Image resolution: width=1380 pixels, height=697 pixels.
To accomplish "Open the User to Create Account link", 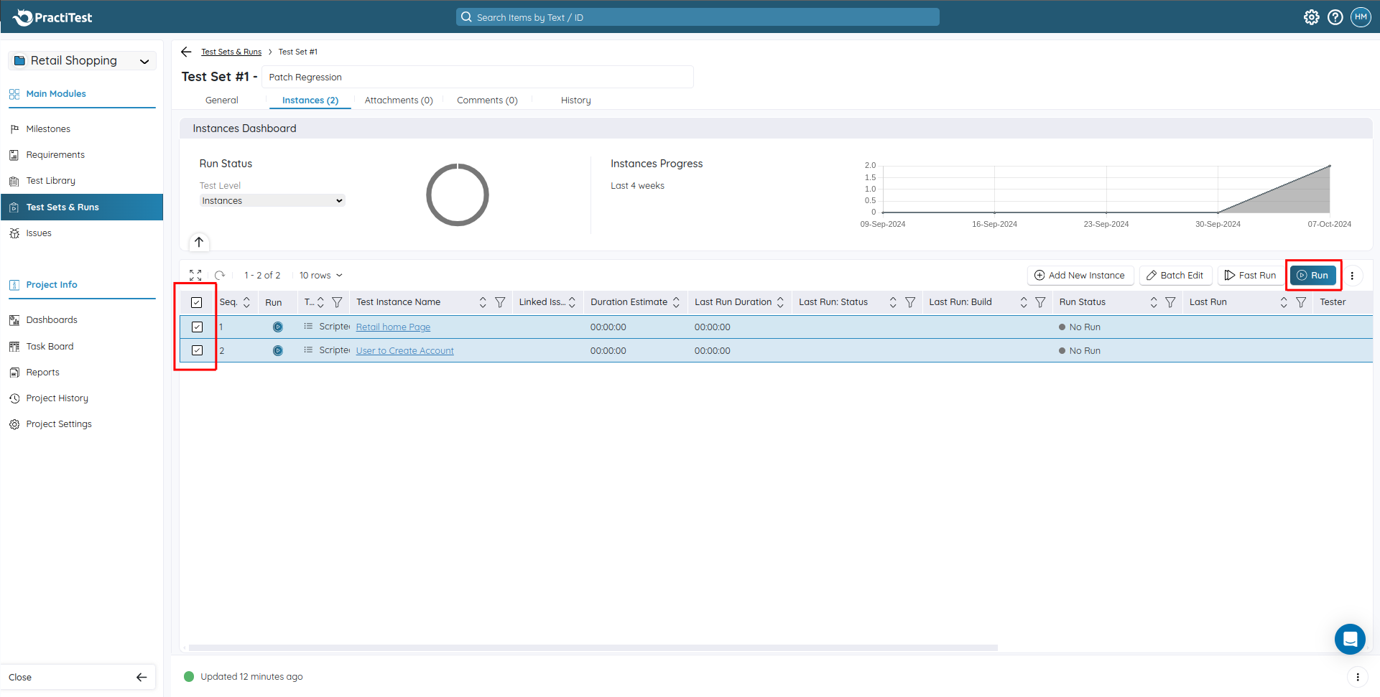I will (x=404, y=351).
